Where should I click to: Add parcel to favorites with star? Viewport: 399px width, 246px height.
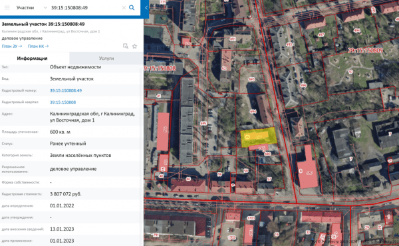134,47
